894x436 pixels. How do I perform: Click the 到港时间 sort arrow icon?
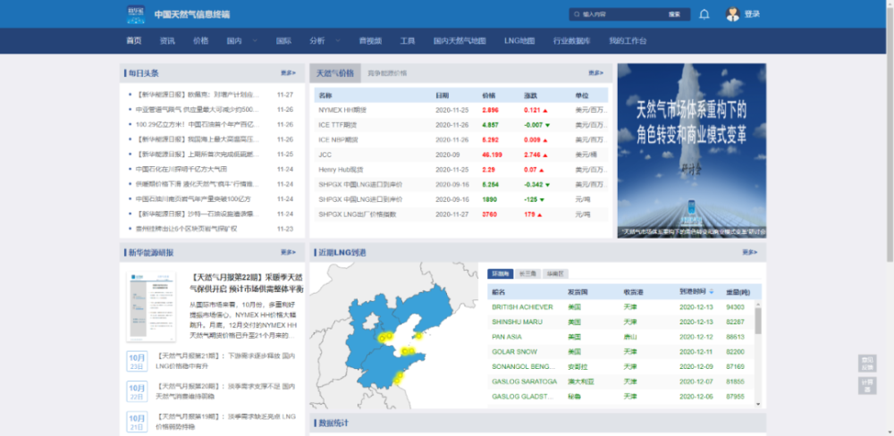pos(712,291)
